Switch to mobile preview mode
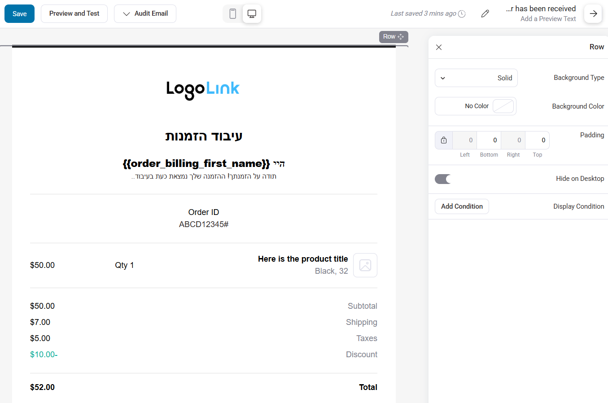This screenshot has width=608, height=403. (x=232, y=13)
